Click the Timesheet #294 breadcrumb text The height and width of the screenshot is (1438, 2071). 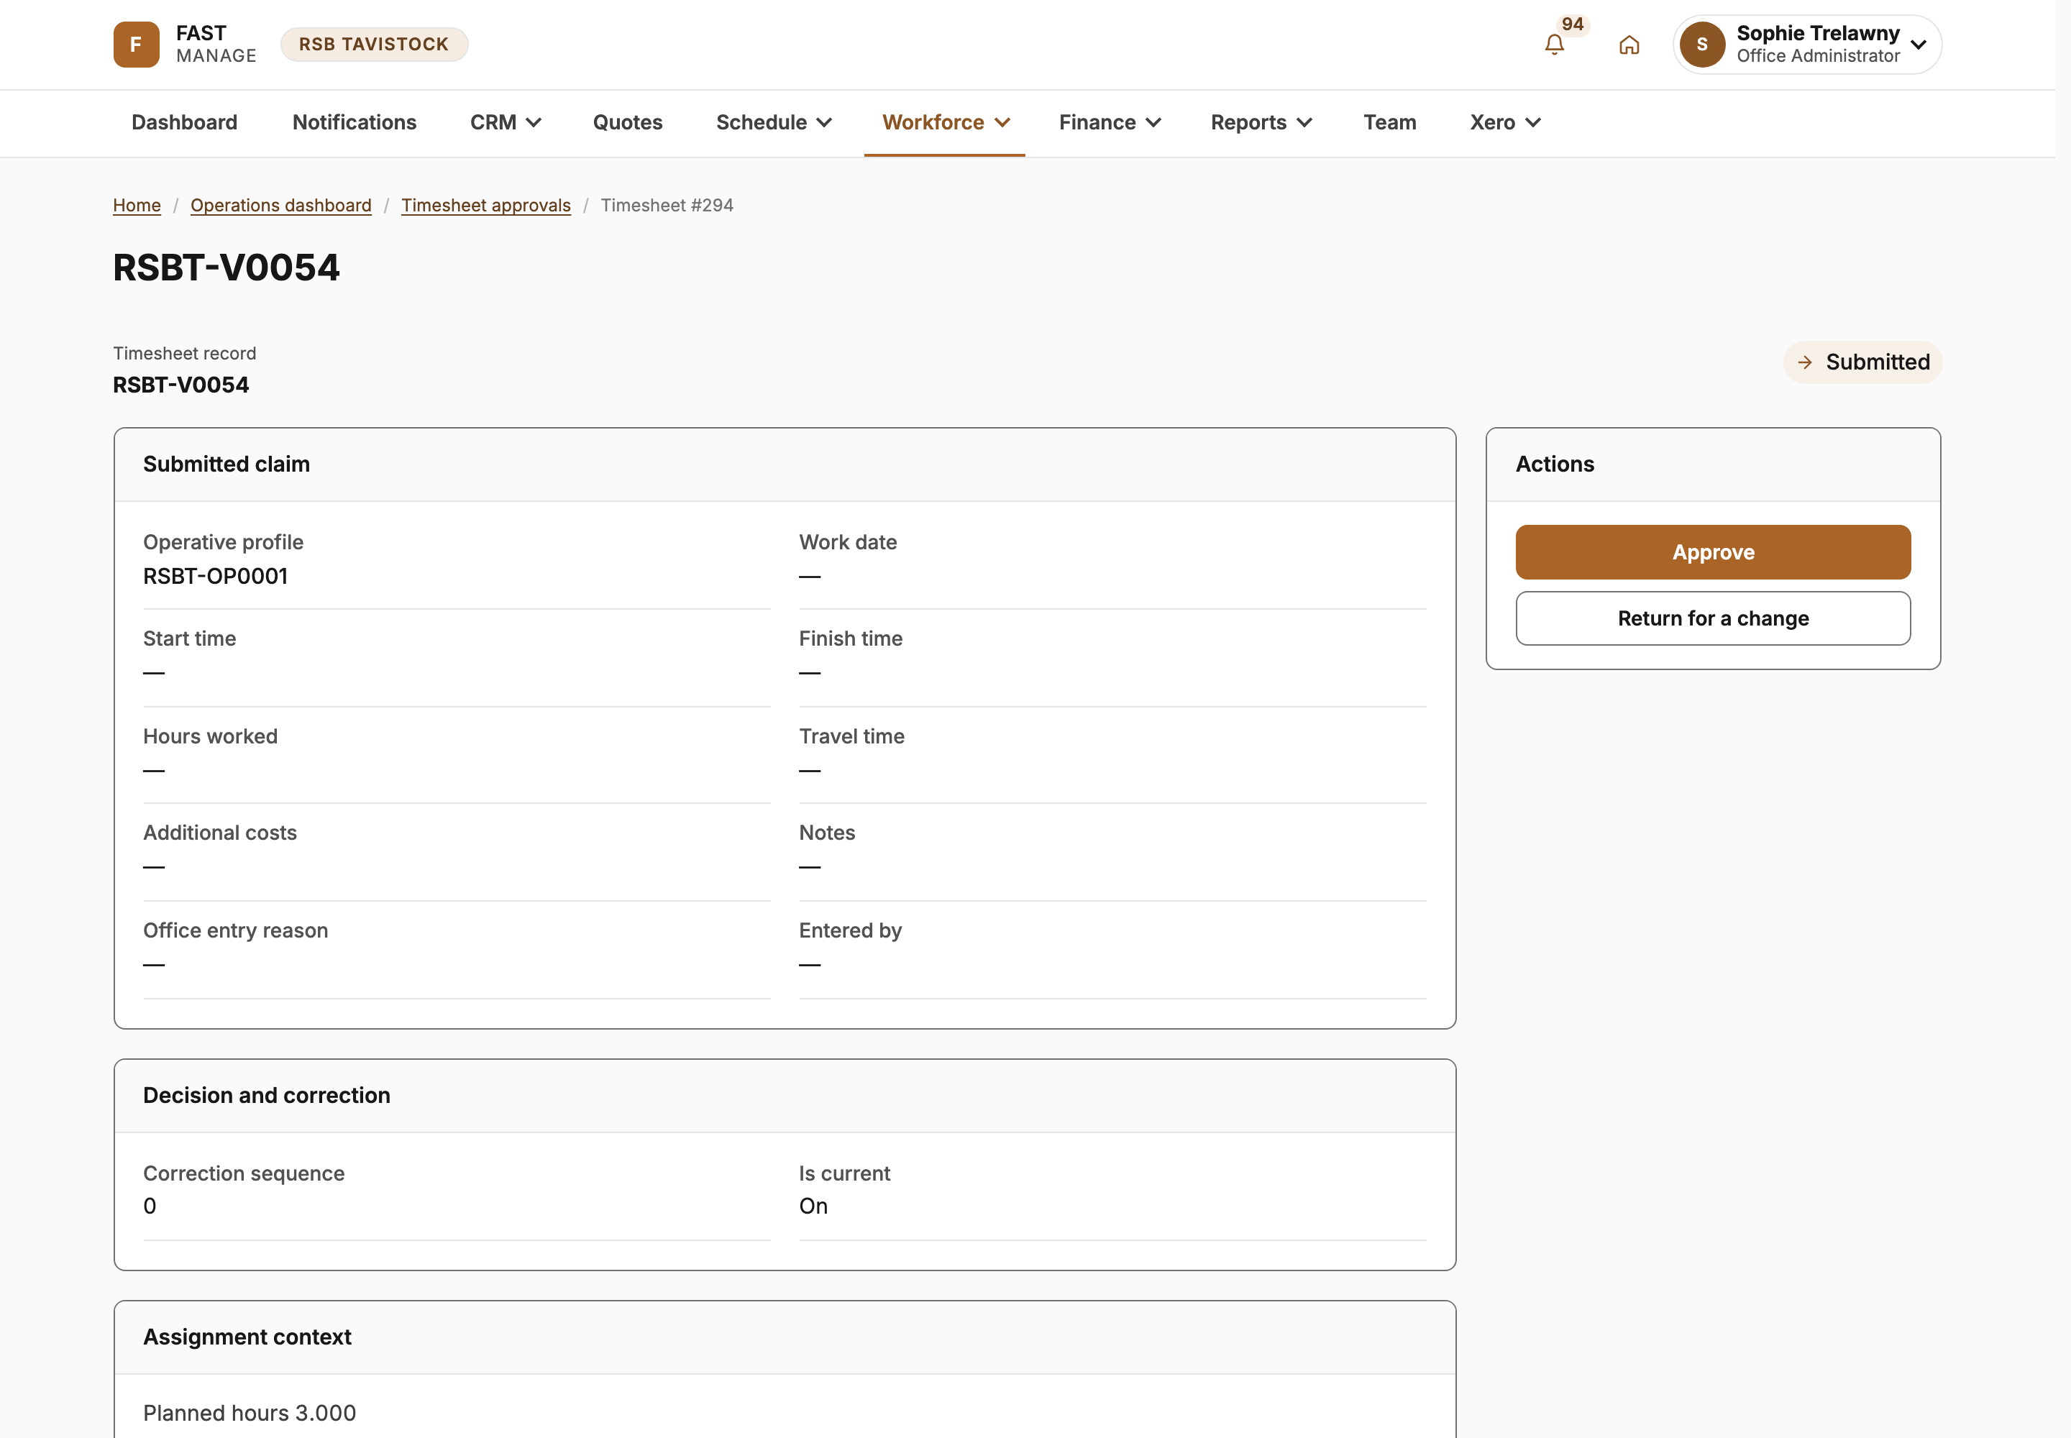click(667, 206)
